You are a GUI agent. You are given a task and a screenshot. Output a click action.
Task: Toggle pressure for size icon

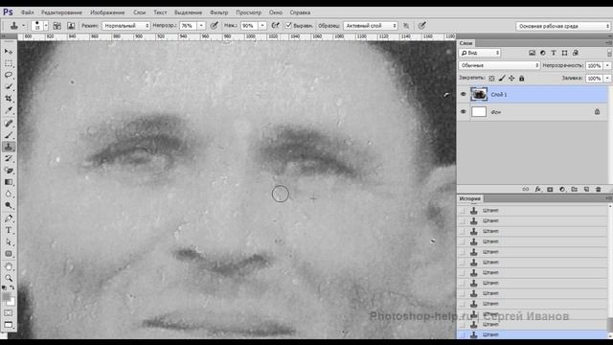pyautogui.click(x=421, y=26)
